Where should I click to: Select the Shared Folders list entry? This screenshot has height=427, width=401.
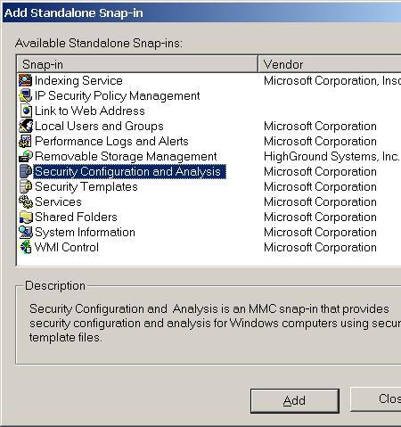pos(76,217)
